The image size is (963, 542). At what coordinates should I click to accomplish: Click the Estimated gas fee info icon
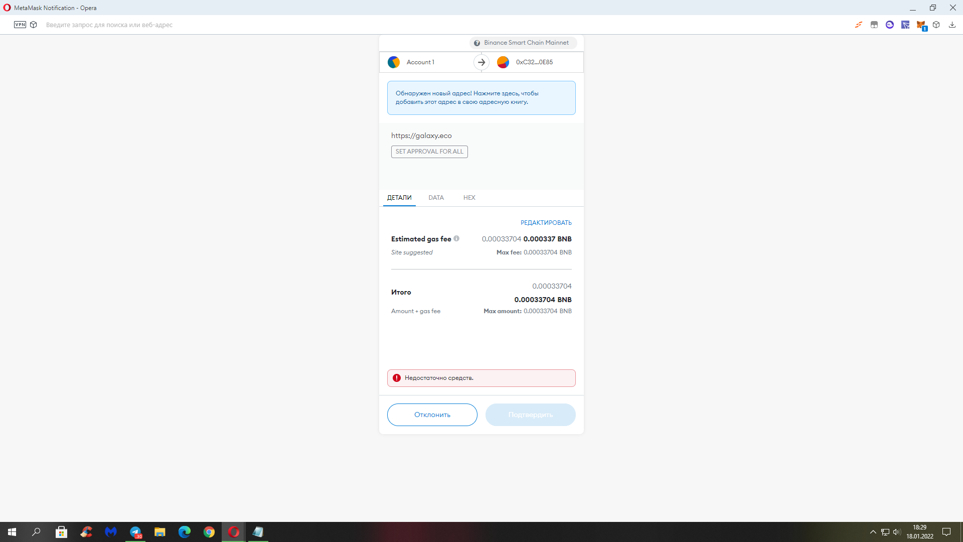tap(456, 238)
